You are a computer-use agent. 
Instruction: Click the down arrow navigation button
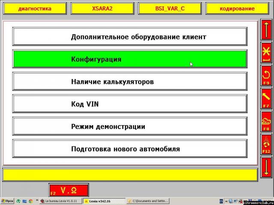pyautogui.click(x=266, y=167)
